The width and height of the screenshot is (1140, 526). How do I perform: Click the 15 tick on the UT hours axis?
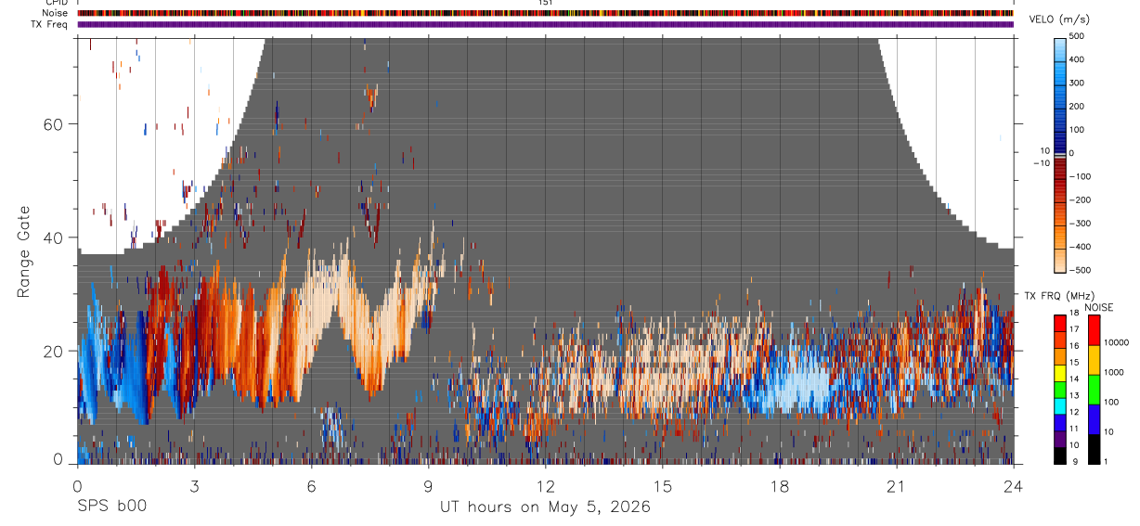pos(662,485)
